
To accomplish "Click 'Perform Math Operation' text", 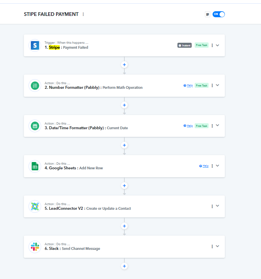I will pos(122,87).
